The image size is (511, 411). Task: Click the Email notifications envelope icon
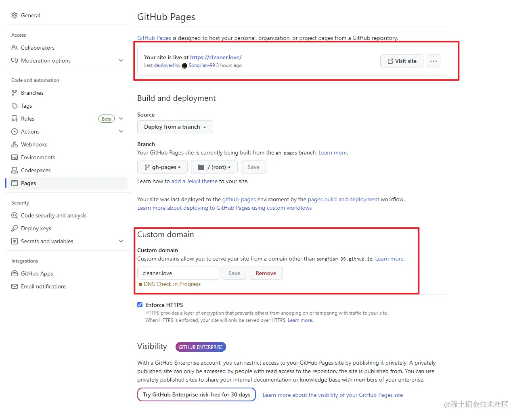(15, 286)
